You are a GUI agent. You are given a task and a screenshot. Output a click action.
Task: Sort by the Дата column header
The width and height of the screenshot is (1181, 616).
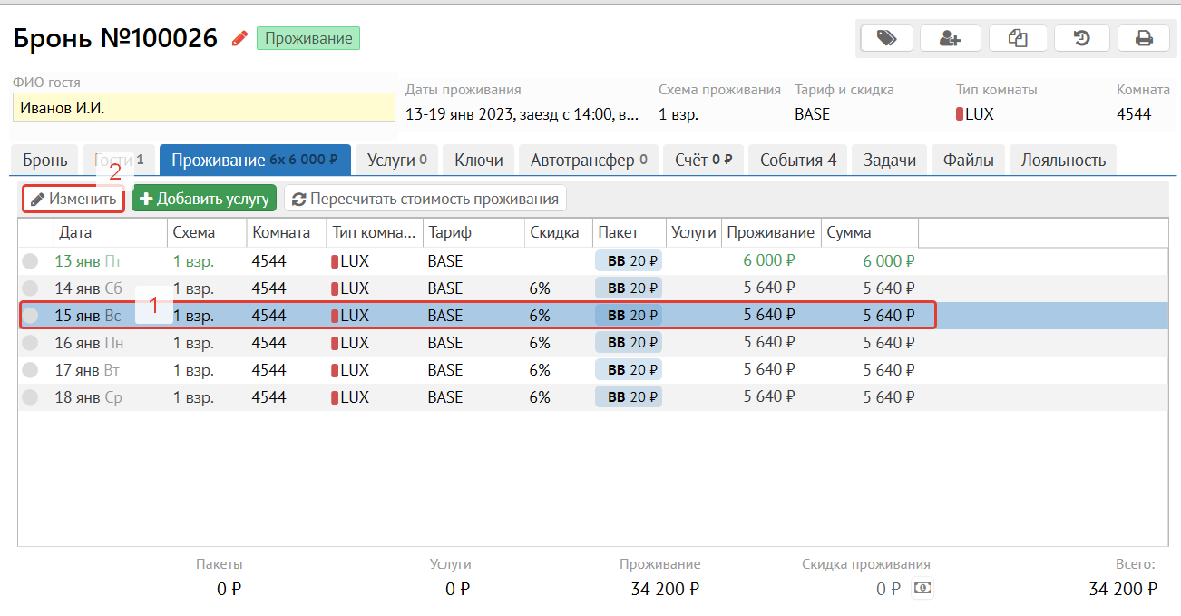click(109, 233)
